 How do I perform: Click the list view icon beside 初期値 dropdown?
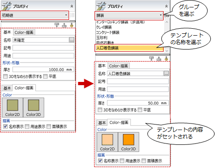click(72, 15)
